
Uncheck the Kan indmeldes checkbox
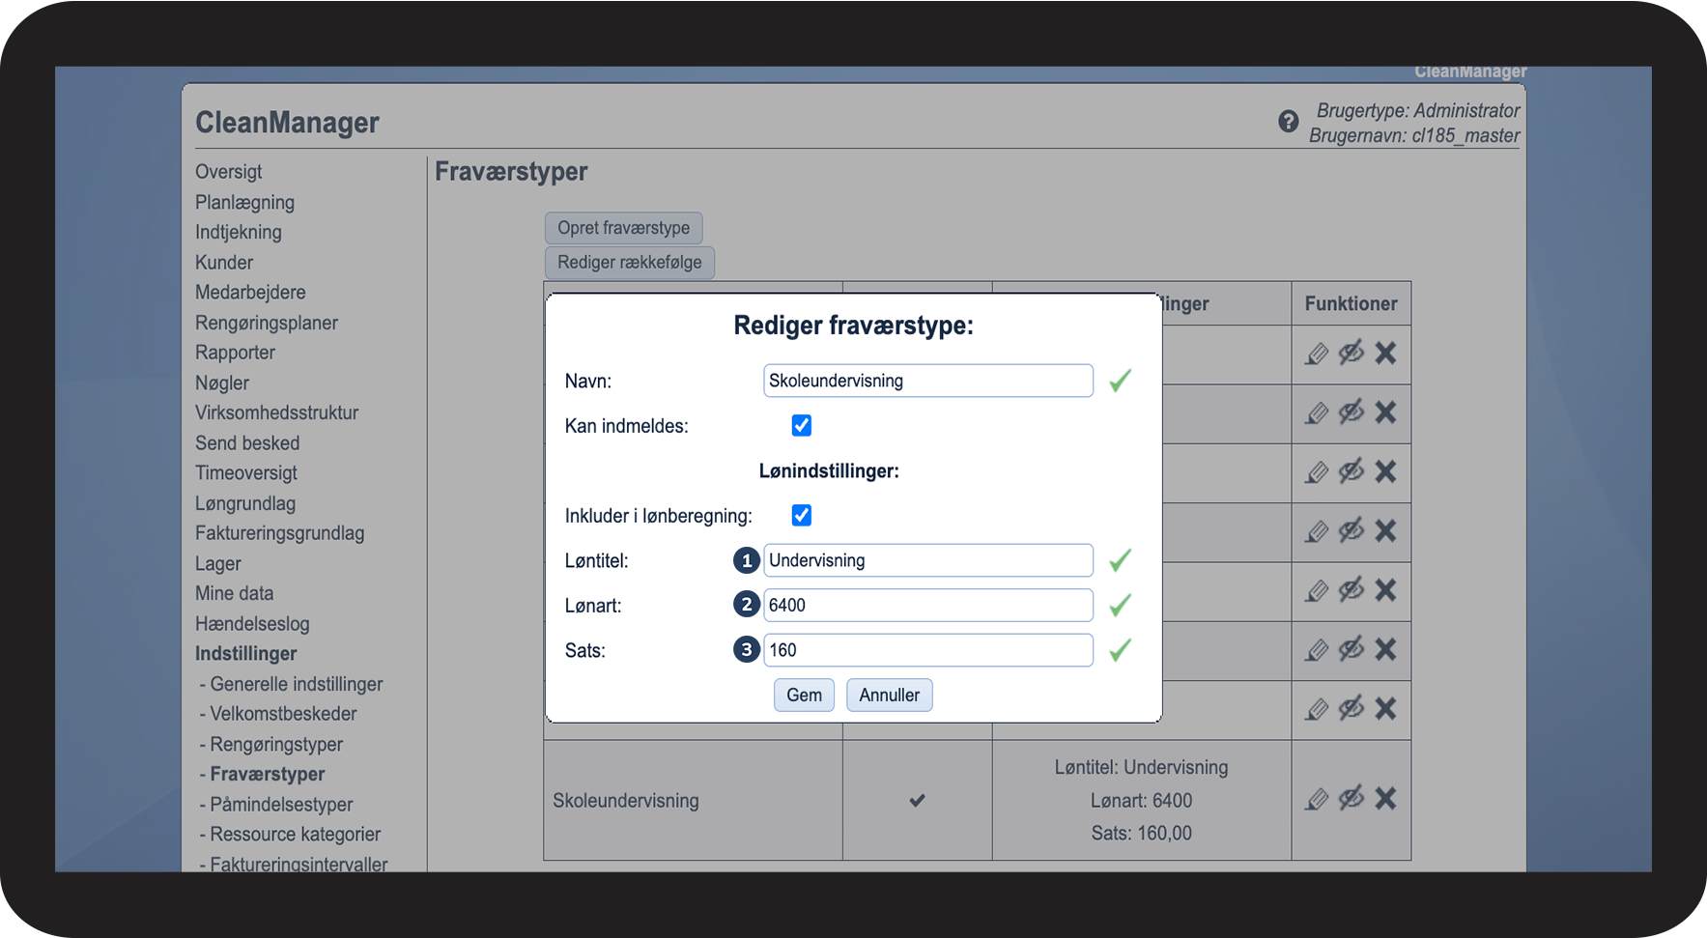[801, 426]
